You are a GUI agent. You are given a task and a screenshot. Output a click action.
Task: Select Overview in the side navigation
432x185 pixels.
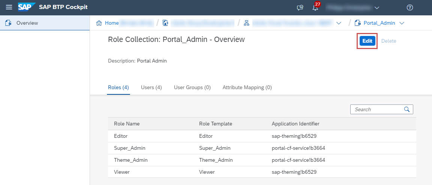click(x=45, y=23)
